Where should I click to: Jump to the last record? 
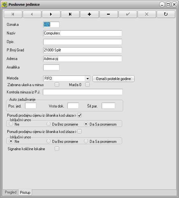(70, 14)
